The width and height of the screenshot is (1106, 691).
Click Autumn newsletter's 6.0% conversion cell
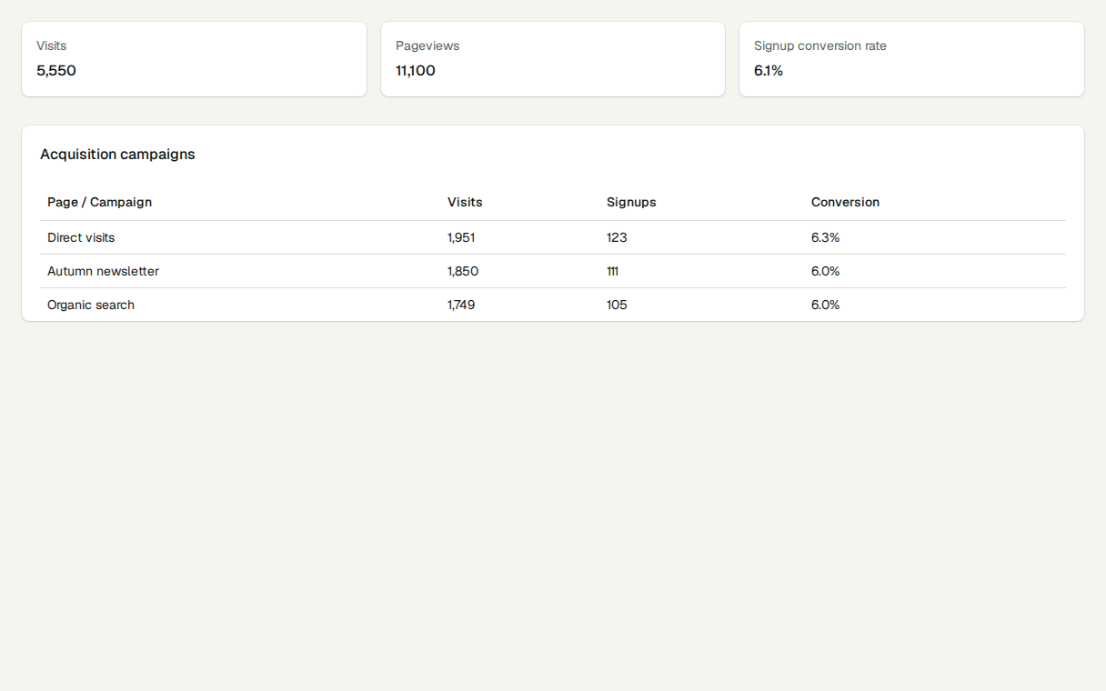(826, 271)
